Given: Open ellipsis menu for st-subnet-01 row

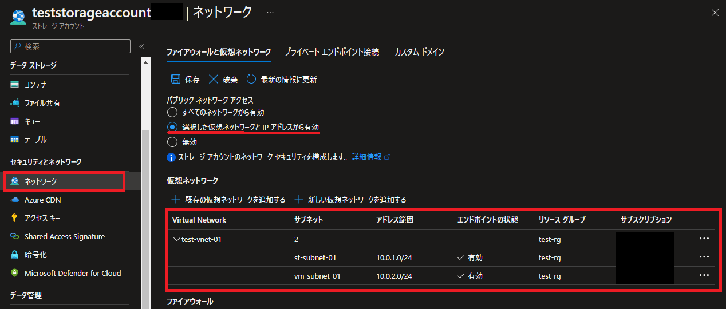Looking at the screenshot, I should [704, 257].
